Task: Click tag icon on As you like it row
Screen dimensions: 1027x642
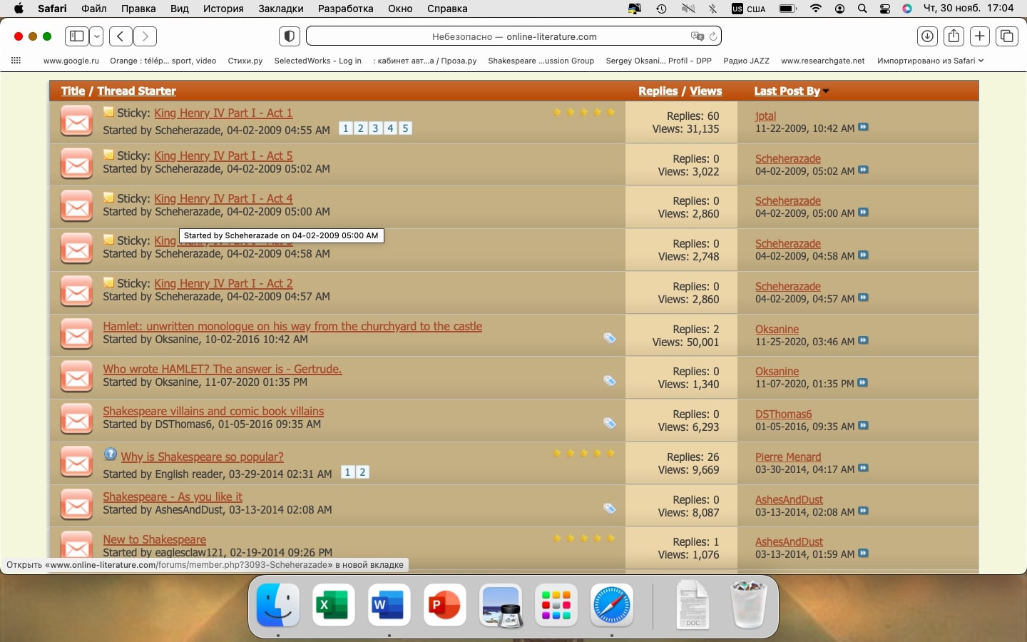Action: tap(610, 509)
